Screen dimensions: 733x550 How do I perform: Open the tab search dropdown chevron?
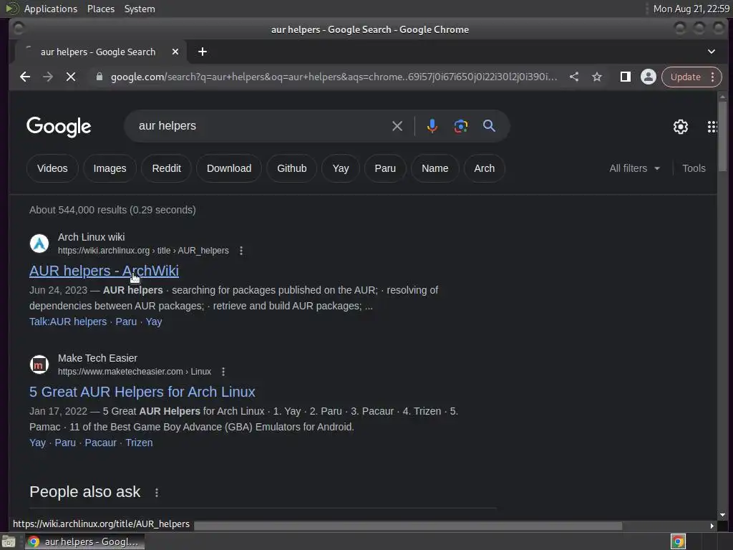(711, 52)
